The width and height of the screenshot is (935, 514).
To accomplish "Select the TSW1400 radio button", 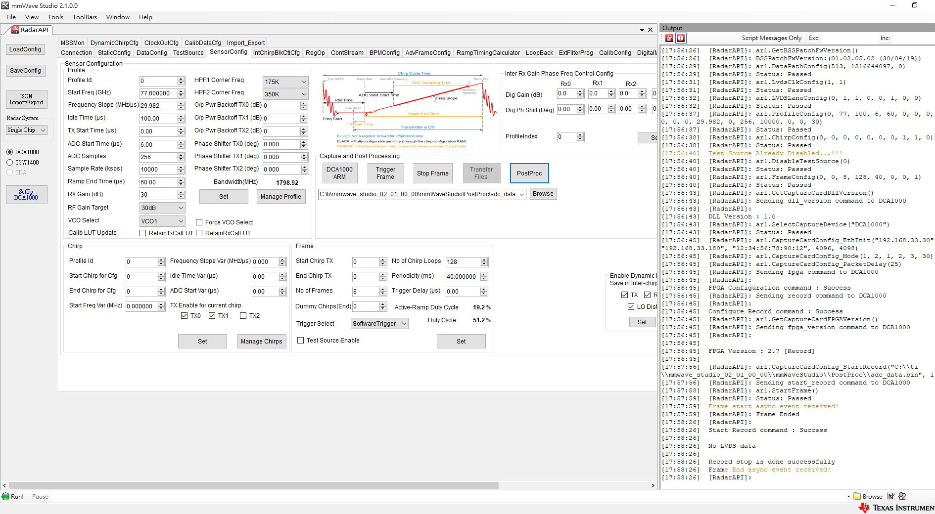I will tap(9, 163).
